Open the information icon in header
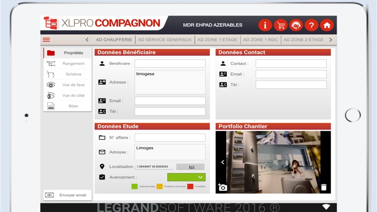Viewport: 377px width, 212px height. (x=265, y=25)
